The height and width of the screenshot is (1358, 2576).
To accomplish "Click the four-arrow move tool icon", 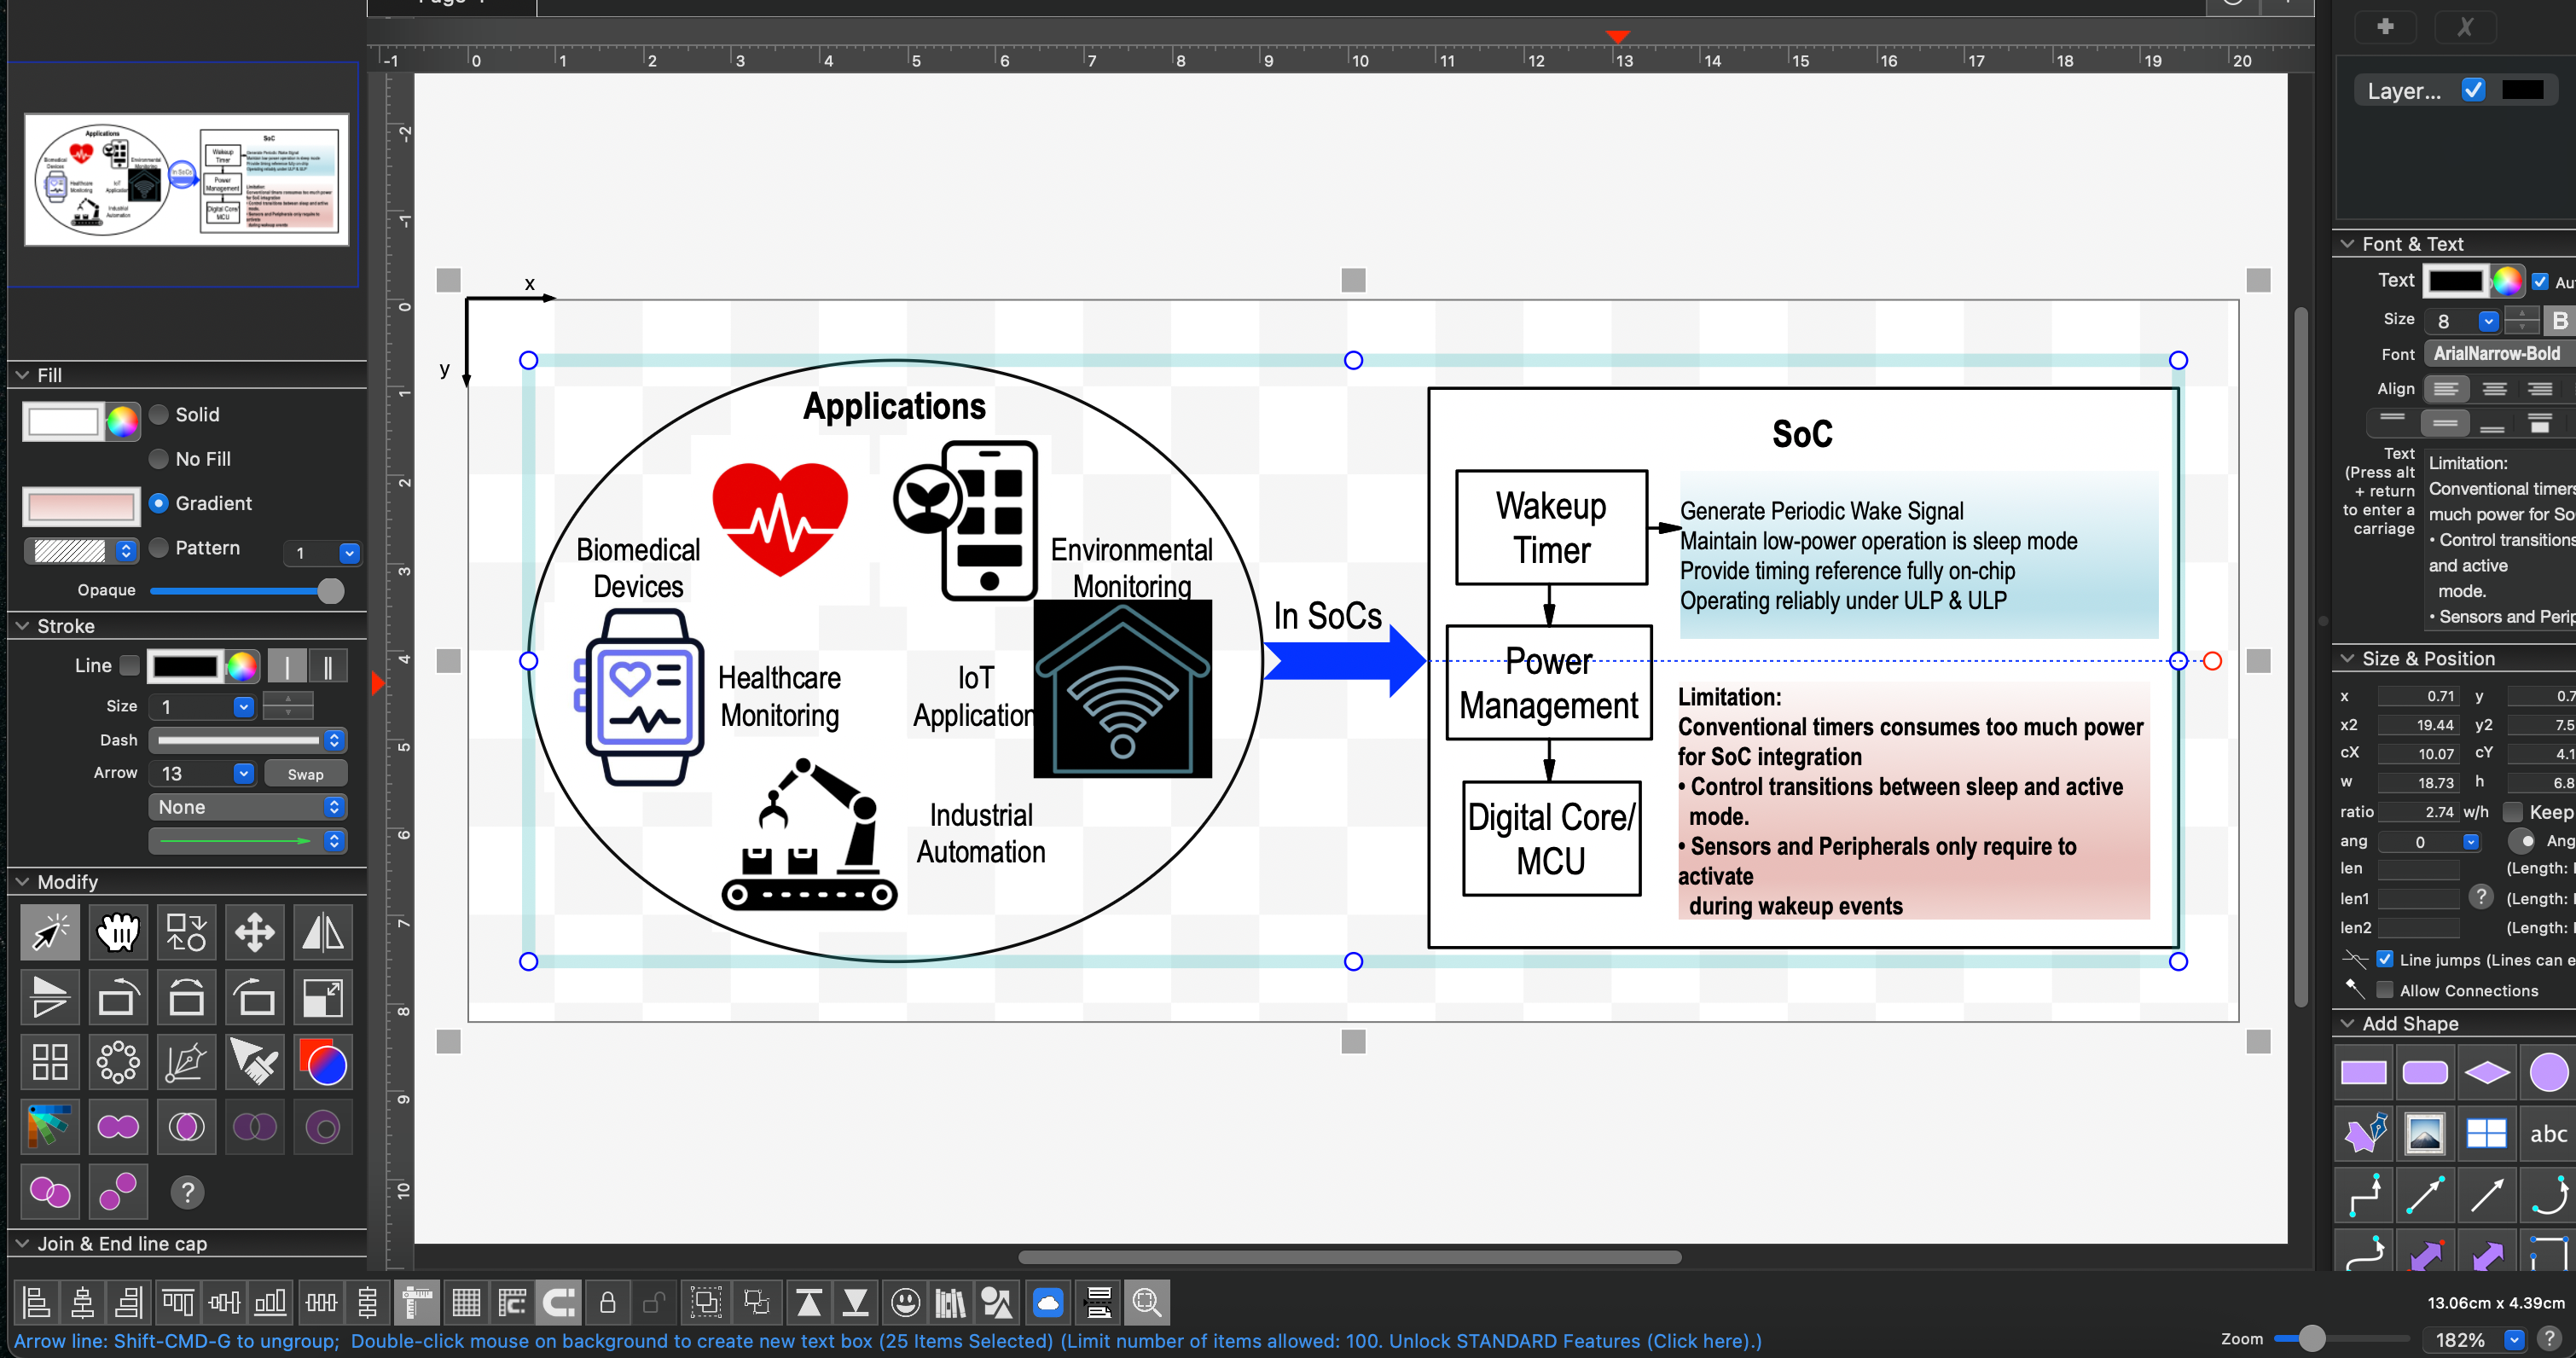I will coord(255,932).
